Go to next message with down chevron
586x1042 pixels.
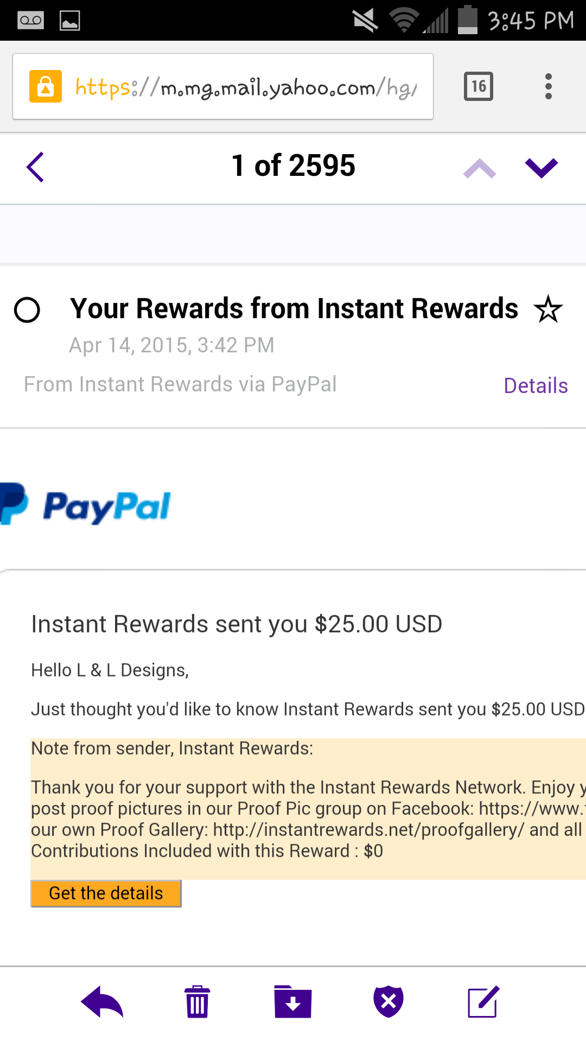pyautogui.click(x=542, y=168)
